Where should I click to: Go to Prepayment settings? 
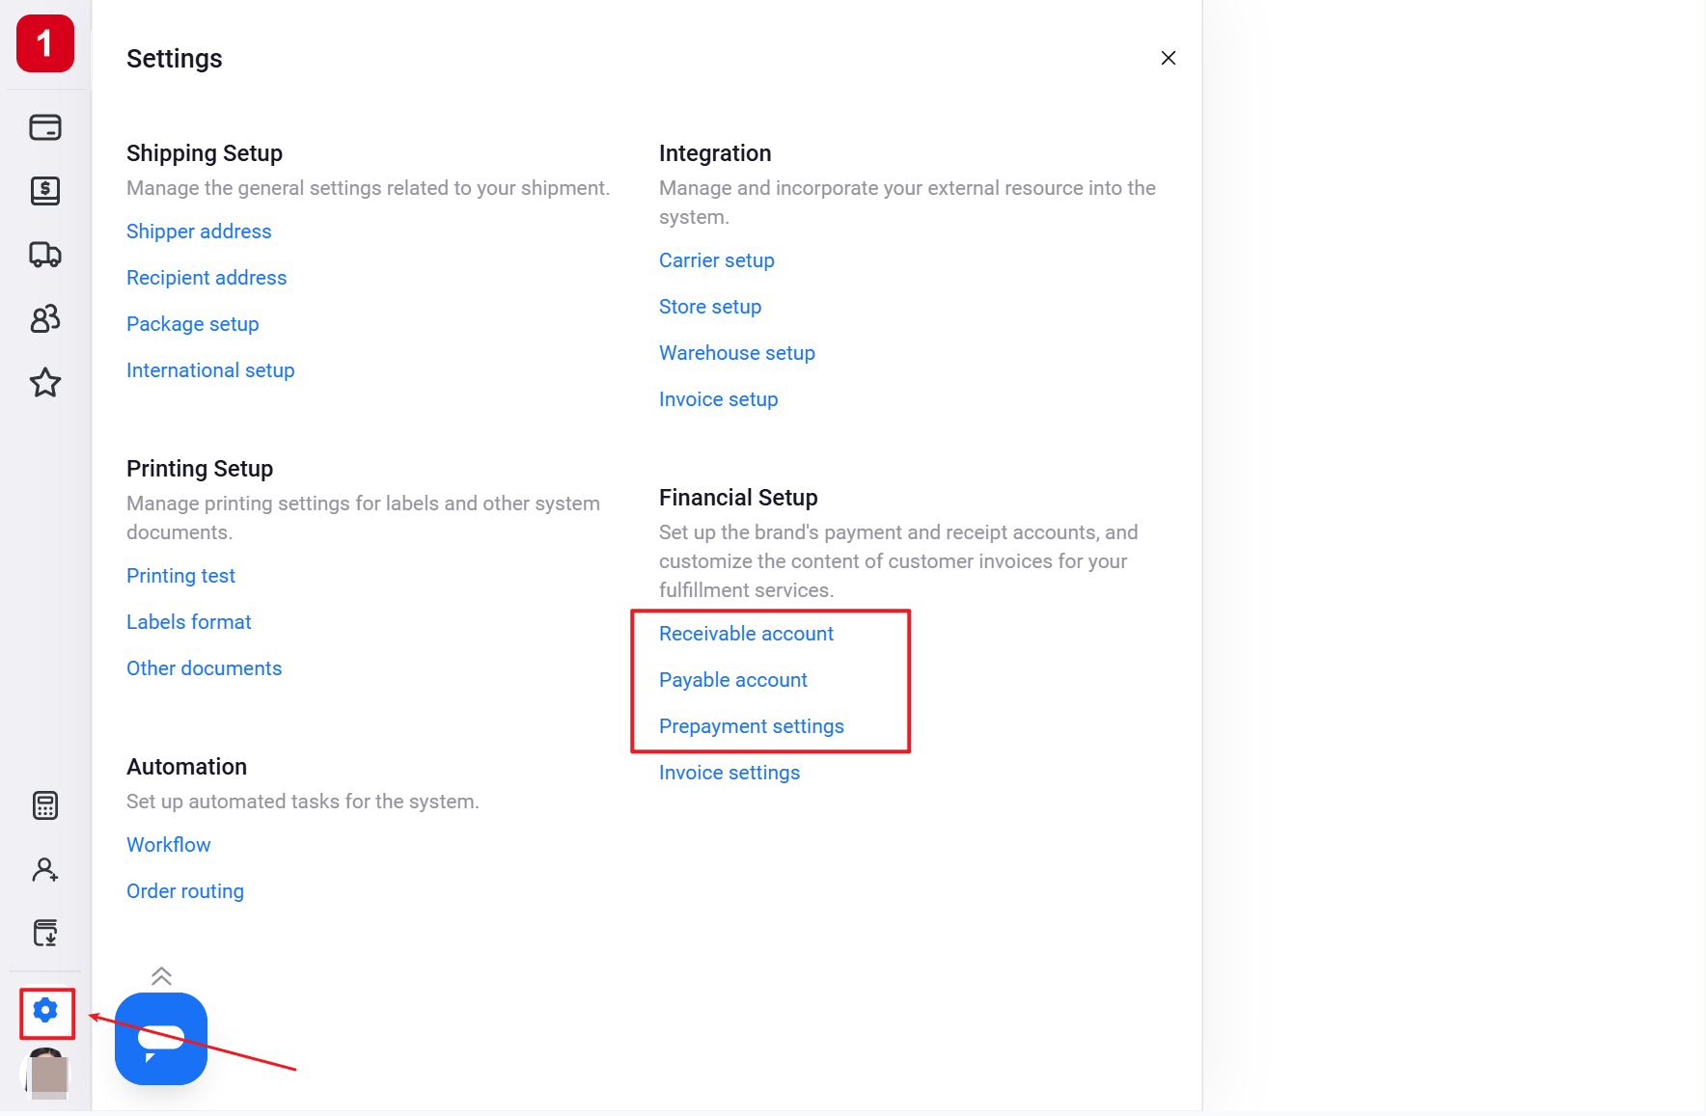pyautogui.click(x=752, y=726)
